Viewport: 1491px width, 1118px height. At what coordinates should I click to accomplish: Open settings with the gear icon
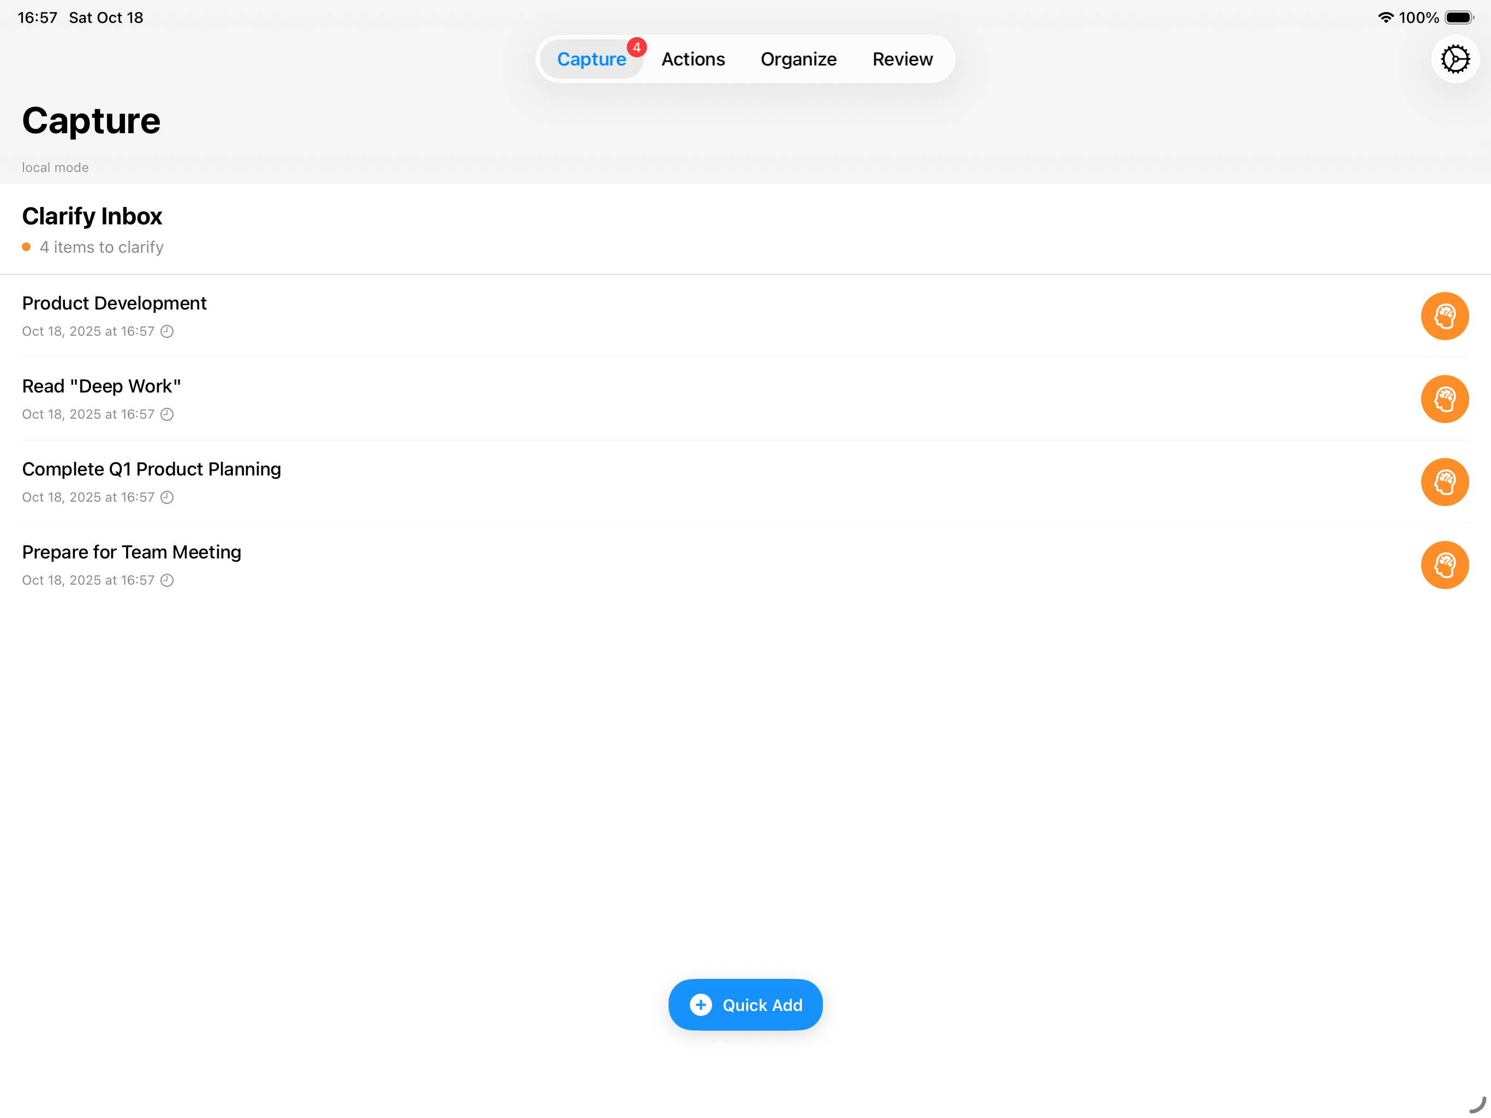1454,58
